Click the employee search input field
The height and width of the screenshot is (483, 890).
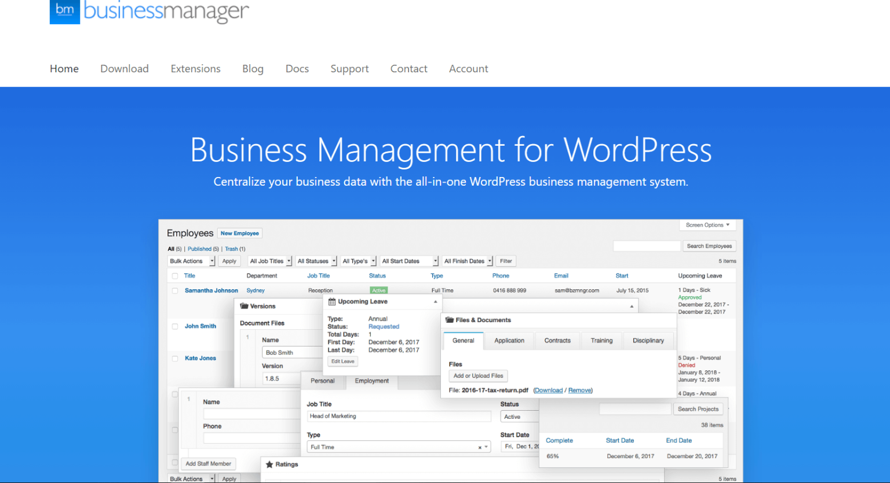pos(646,246)
